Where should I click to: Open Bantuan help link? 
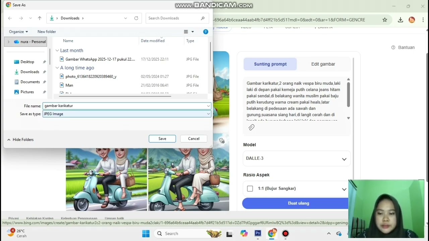(403, 48)
